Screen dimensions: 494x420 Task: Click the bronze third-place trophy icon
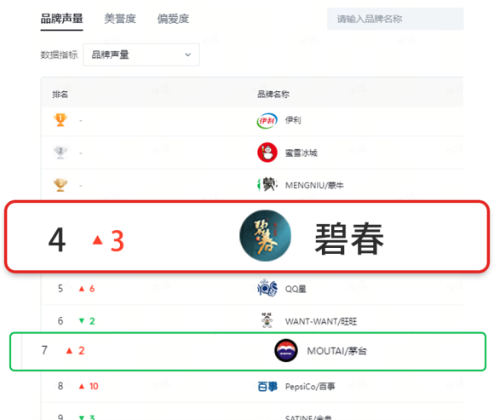coord(60,185)
